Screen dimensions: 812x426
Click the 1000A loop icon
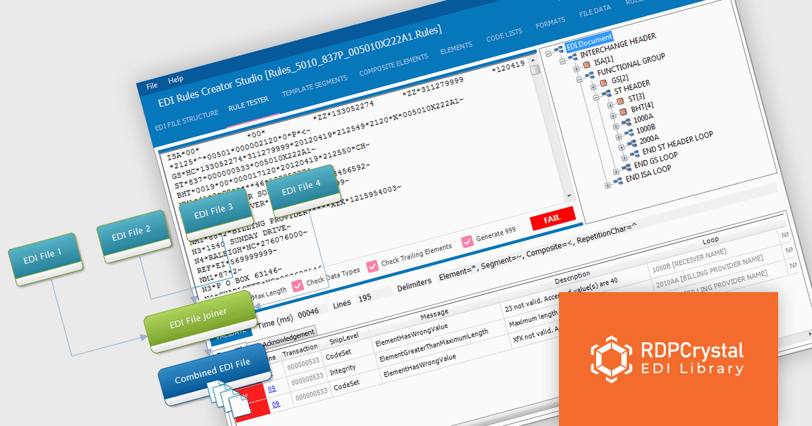(x=626, y=122)
